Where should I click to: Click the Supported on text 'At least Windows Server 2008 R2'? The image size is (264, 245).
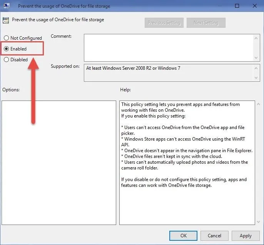point(119,68)
